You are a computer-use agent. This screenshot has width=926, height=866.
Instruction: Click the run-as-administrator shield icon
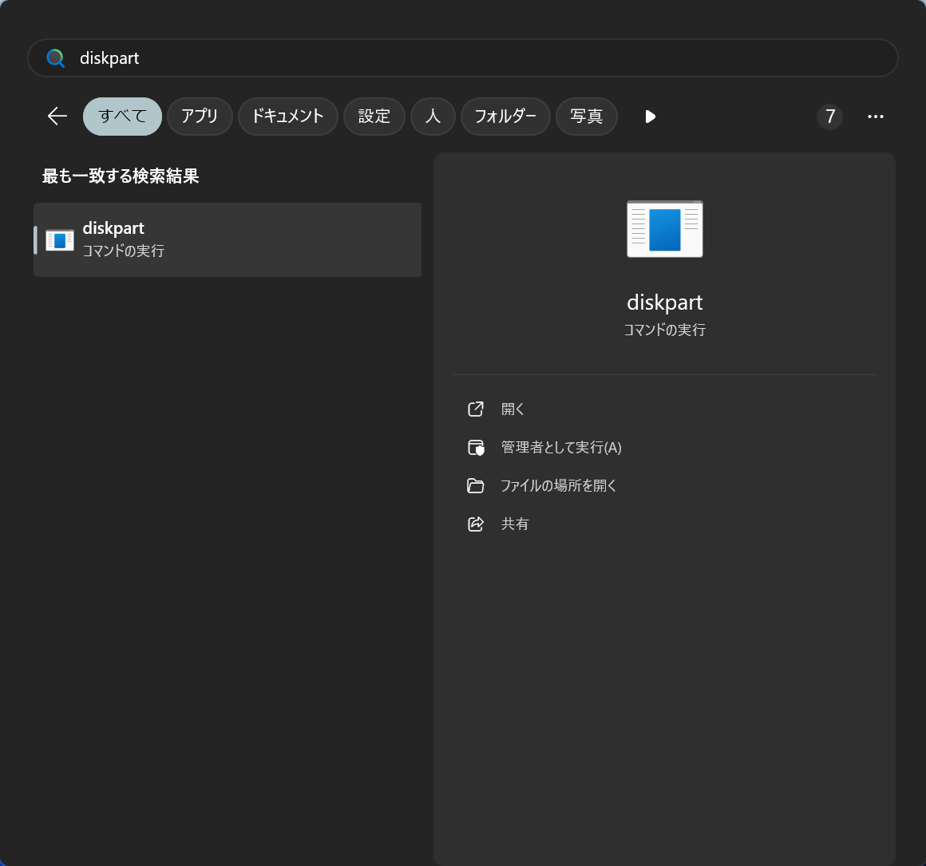point(476,448)
